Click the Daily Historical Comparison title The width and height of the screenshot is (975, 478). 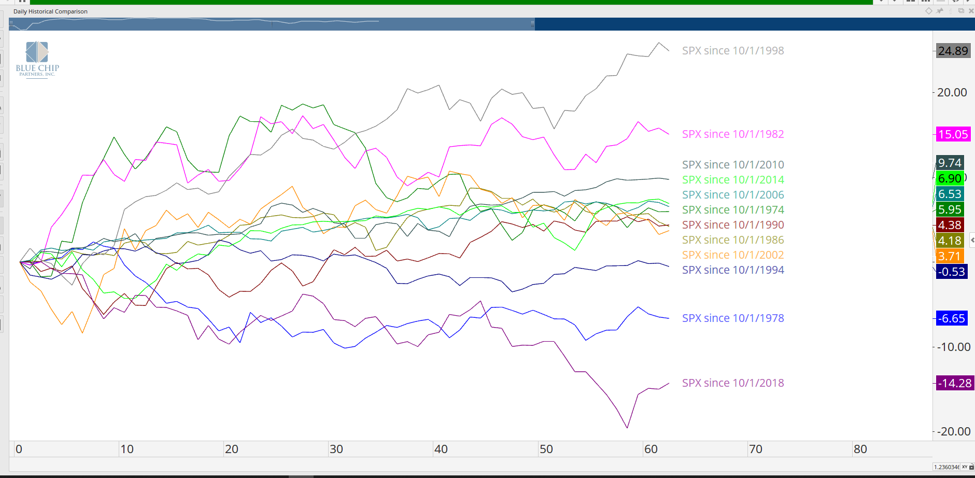coord(50,11)
